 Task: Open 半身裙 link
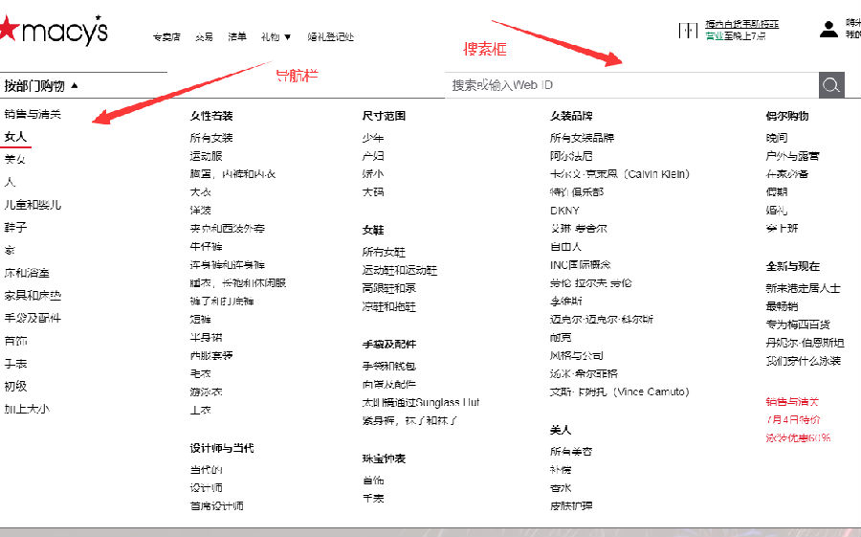click(x=206, y=337)
